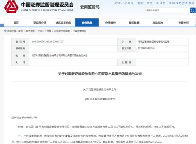196x144 pixels.
Task: Open the 办事服务 navigation tab
Action: point(111,22)
